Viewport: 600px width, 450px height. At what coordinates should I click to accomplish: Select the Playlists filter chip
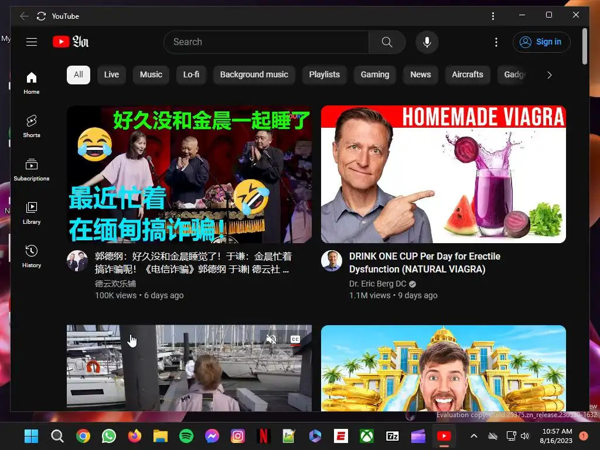[x=325, y=74]
